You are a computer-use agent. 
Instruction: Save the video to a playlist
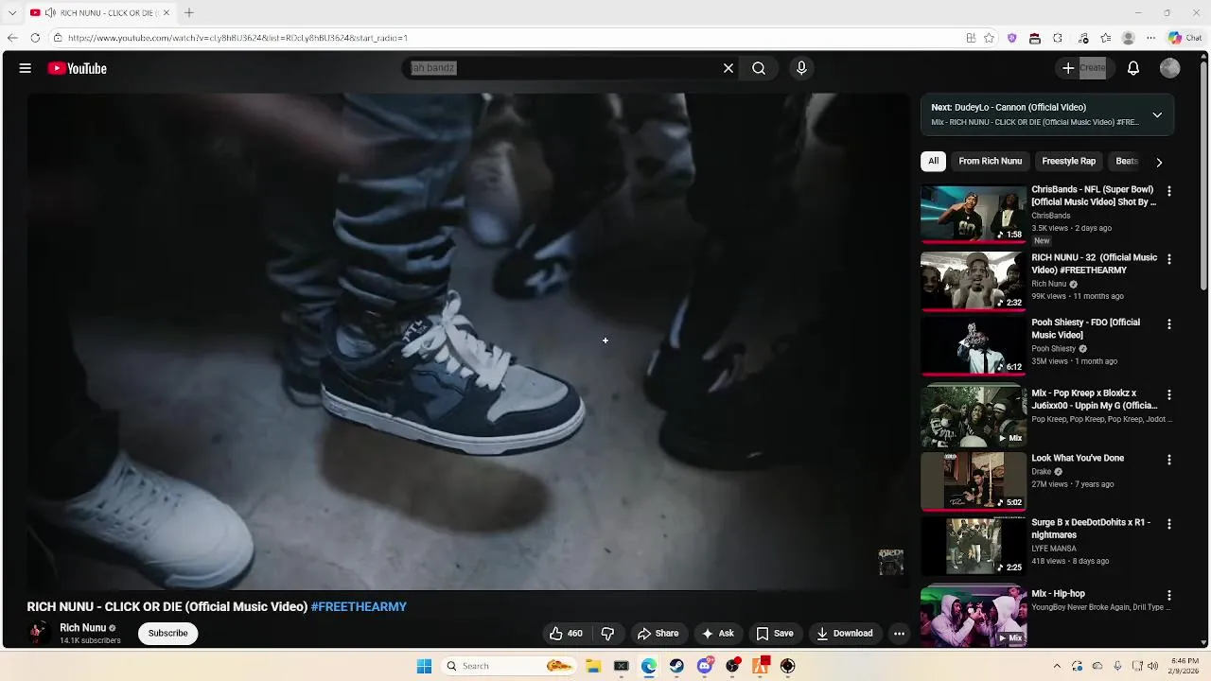774,634
